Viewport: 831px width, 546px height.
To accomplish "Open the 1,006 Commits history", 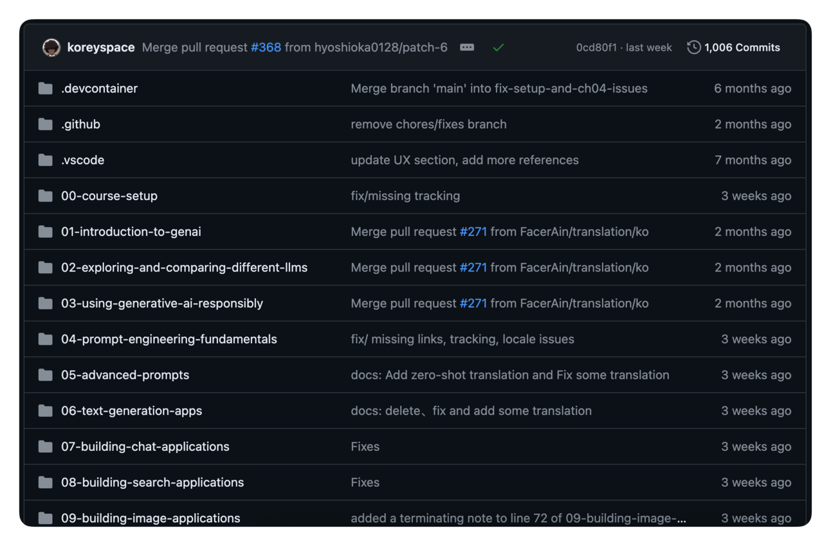I will pyautogui.click(x=742, y=48).
